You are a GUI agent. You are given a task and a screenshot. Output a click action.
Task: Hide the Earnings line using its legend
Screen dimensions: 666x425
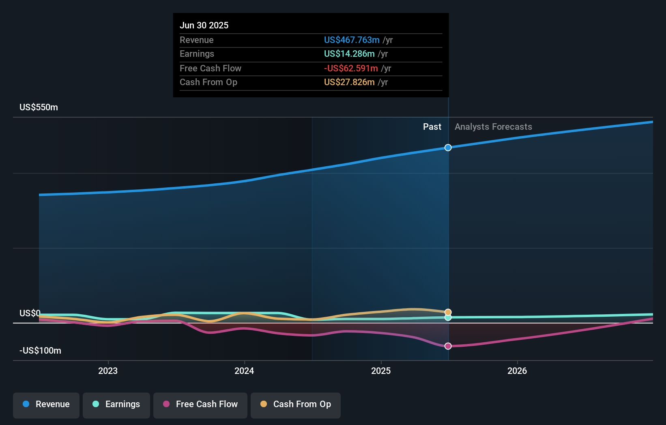click(116, 405)
